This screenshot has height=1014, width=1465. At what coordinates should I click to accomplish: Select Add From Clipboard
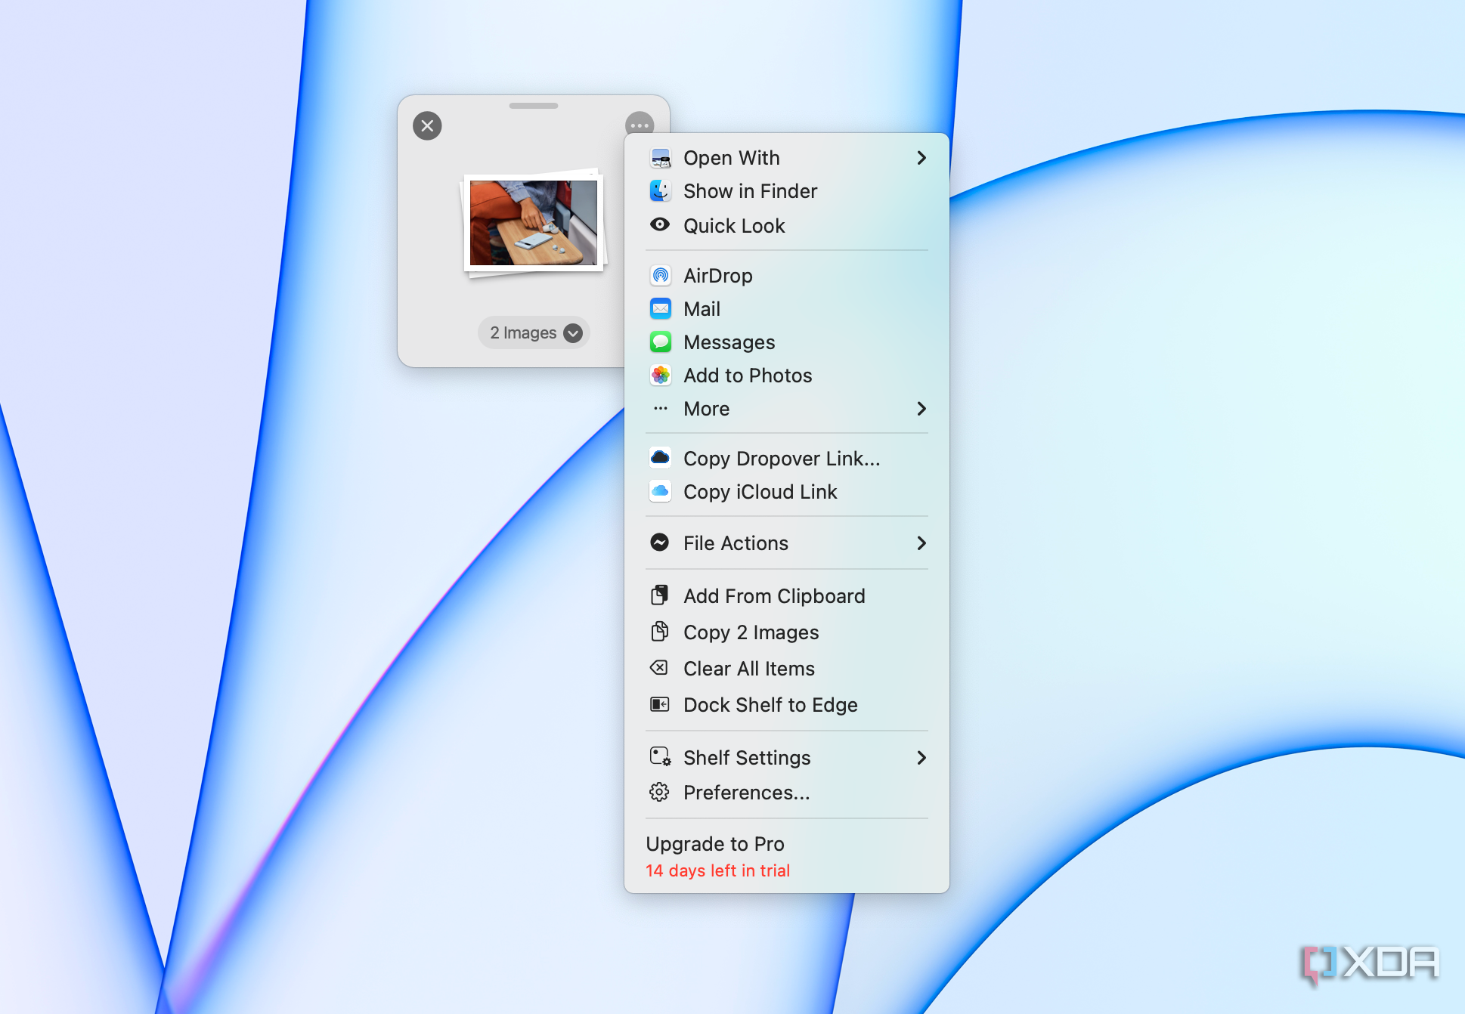coord(787,596)
